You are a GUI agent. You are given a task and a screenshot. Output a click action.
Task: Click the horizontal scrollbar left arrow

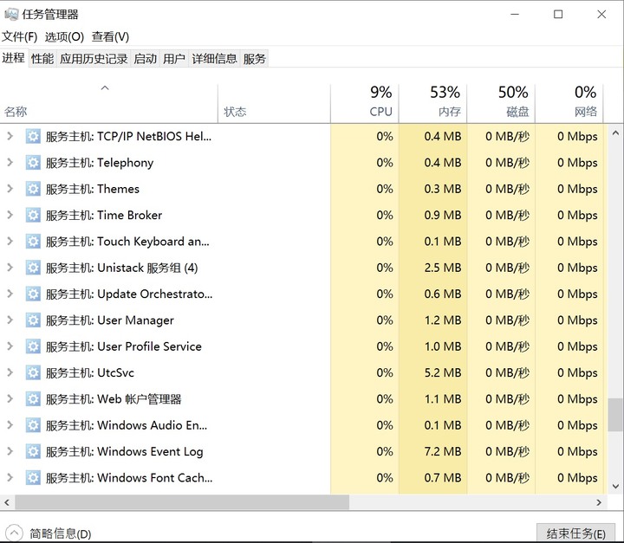click(7, 502)
